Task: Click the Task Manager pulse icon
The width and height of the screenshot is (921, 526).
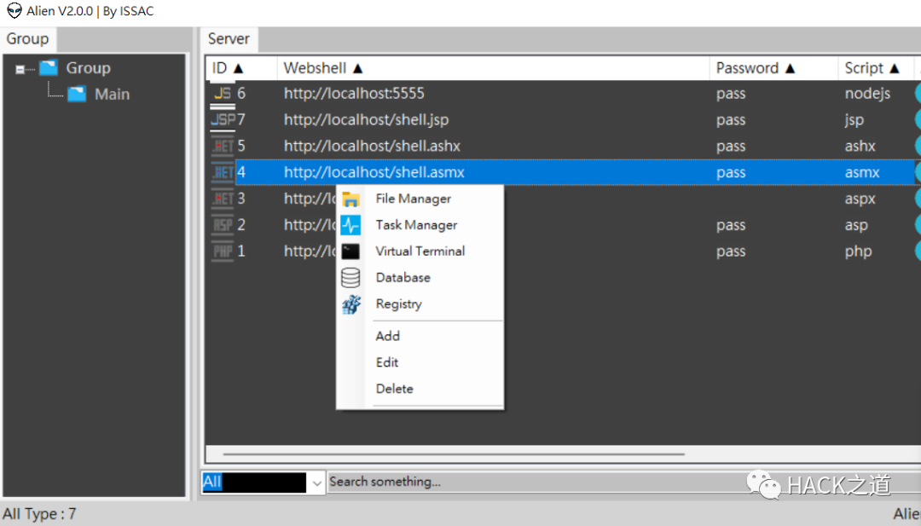Action: (x=350, y=225)
